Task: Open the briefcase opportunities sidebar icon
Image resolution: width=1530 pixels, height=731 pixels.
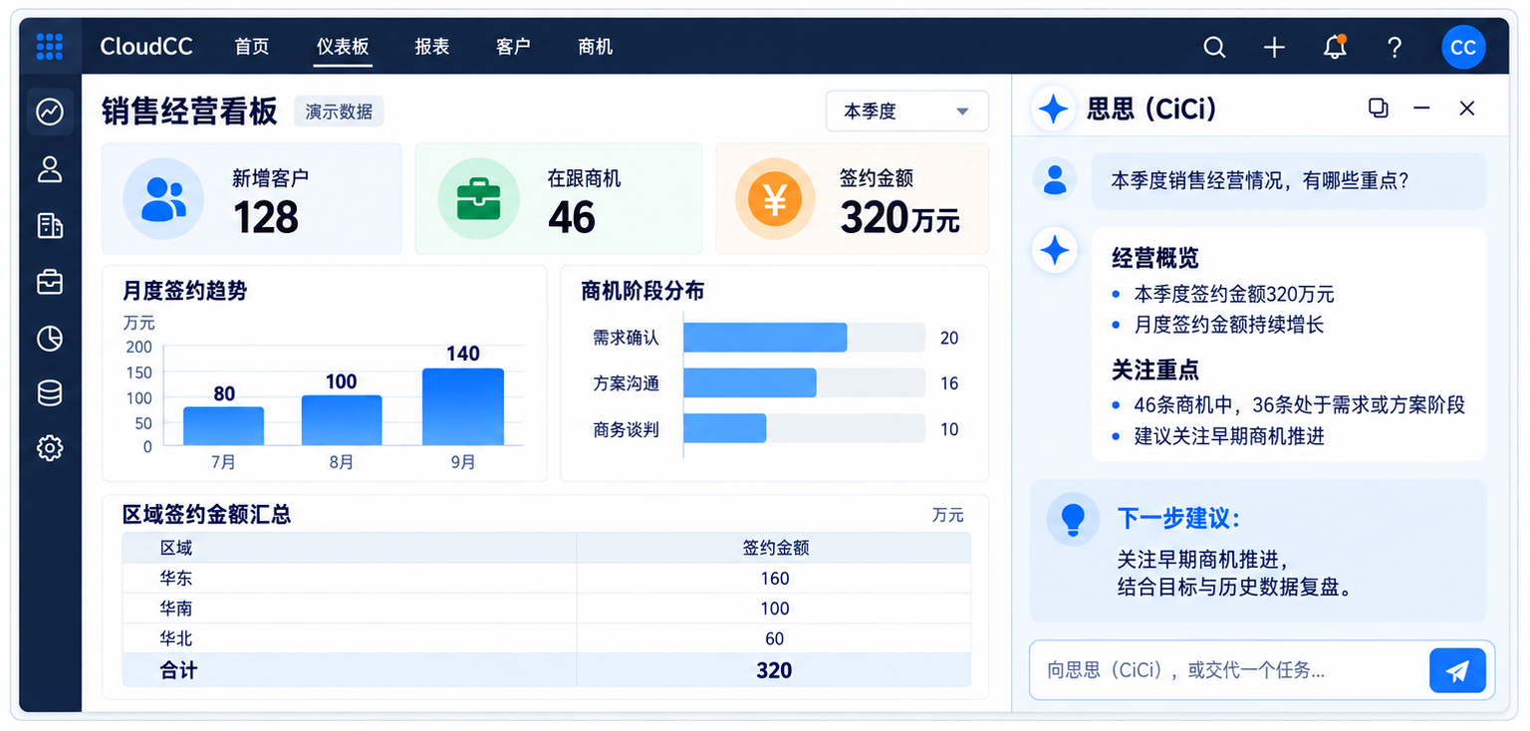Action: (50, 282)
